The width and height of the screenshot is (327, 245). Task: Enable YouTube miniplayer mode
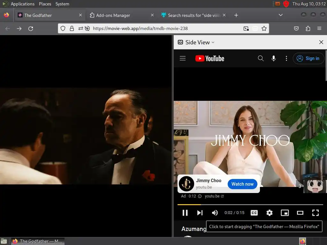(285, 213)
